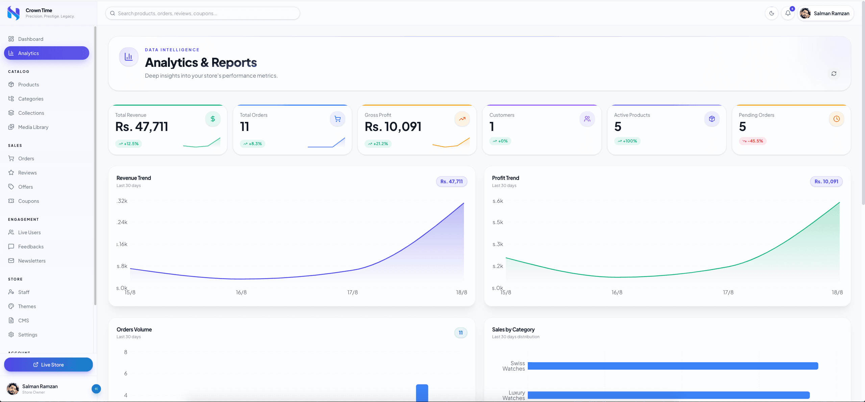Click the page vertical scrollbar
Screen dimensions: 865x402
[863, 103]
